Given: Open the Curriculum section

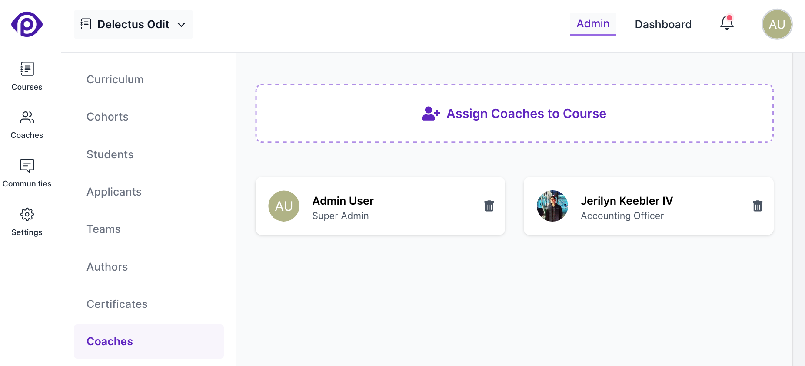Looking at the screenshot, I should tap(115, 79).
